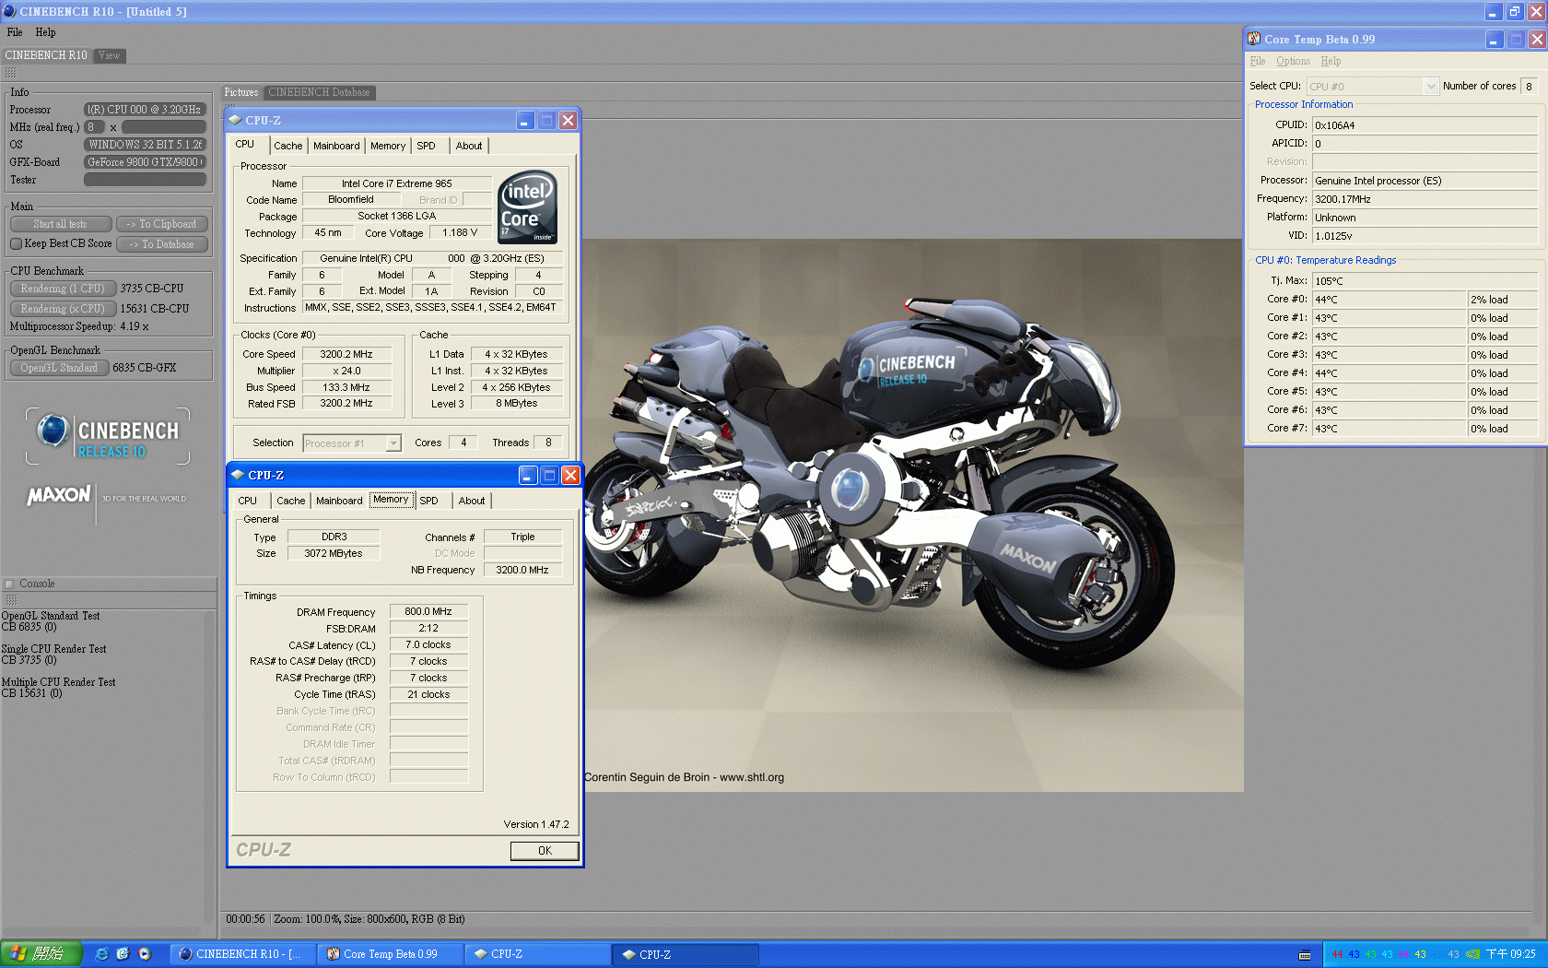Switch to the CINEBENCH Database tab
Image resolution: width=1548 pixels, height=968 pixels.
[319, 92]
